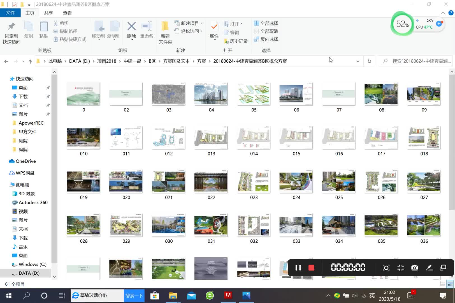This screenshot has width=455, height=303.
Task: Open the 文件 (File) menu
Action: point(10,13)
